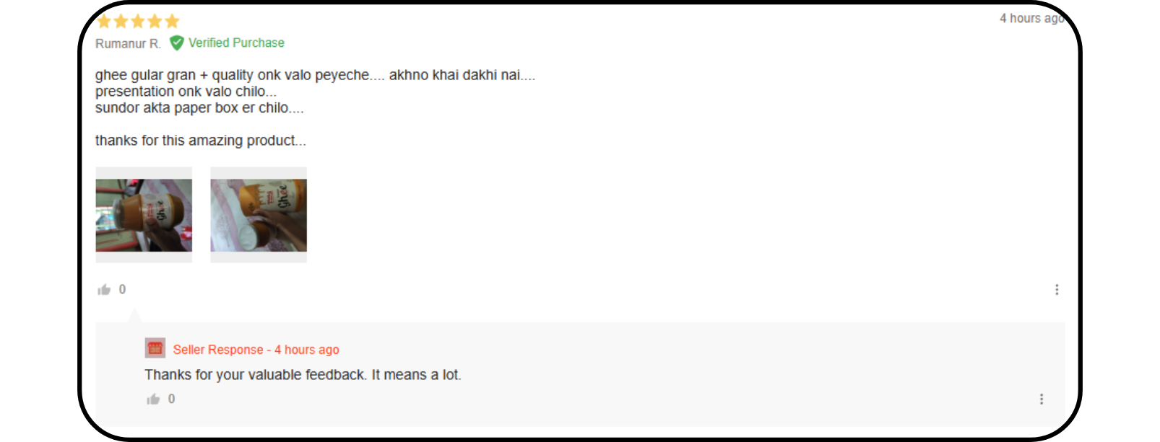Click the seller response like count zero

tap(171, 399)
